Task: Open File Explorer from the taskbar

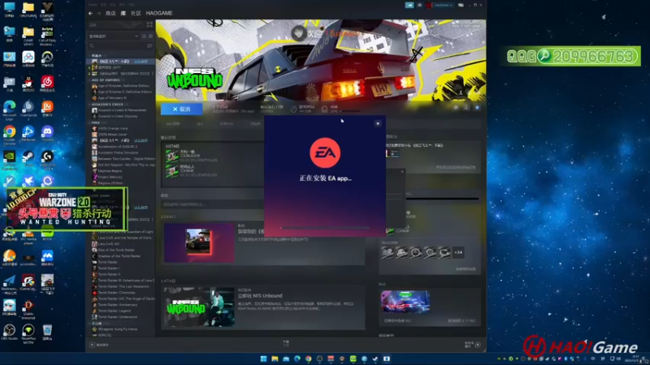Action: [275, 359]
